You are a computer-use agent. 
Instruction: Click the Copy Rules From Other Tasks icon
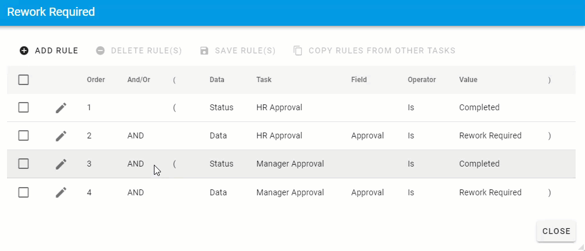tap(298, 50)
